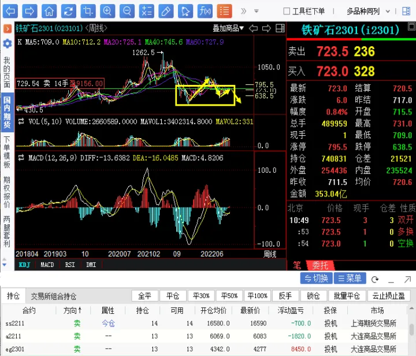This screenshot has width=416, height=356.
Task: Click the 云止损止盈 button
Action: 389,296
